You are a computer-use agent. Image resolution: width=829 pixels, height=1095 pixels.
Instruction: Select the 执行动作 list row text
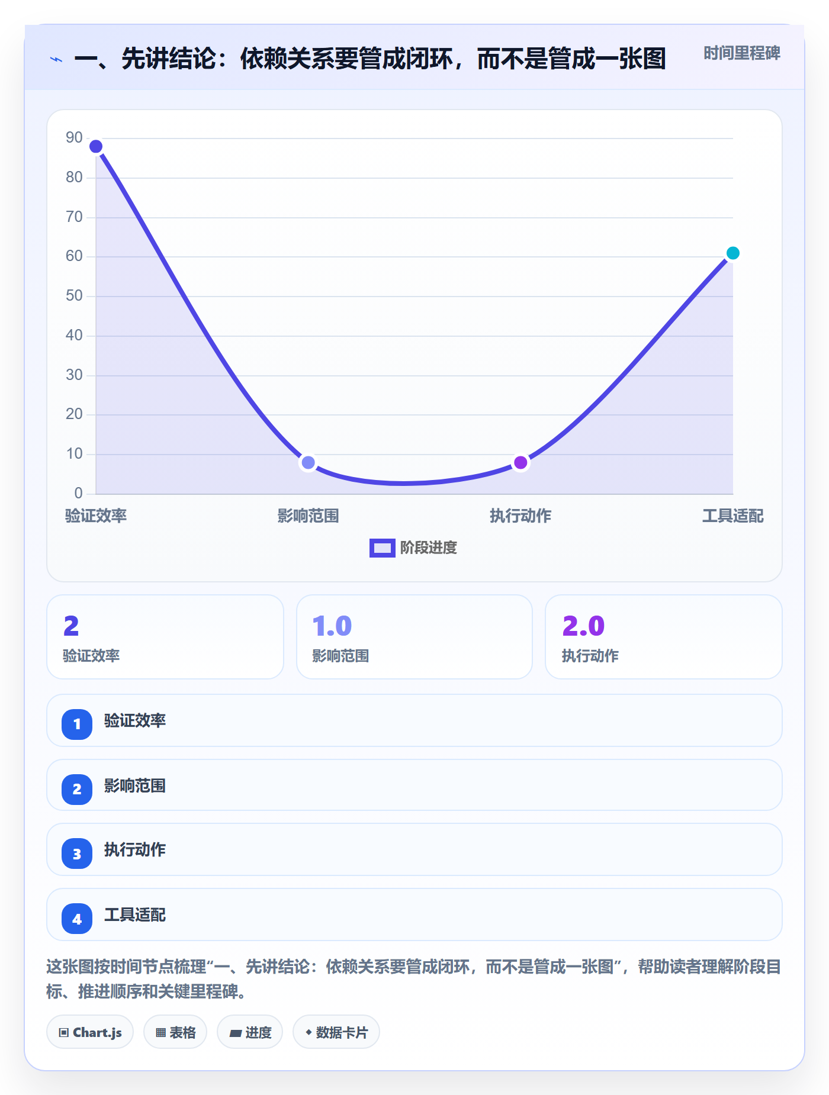tap(135, 850)
